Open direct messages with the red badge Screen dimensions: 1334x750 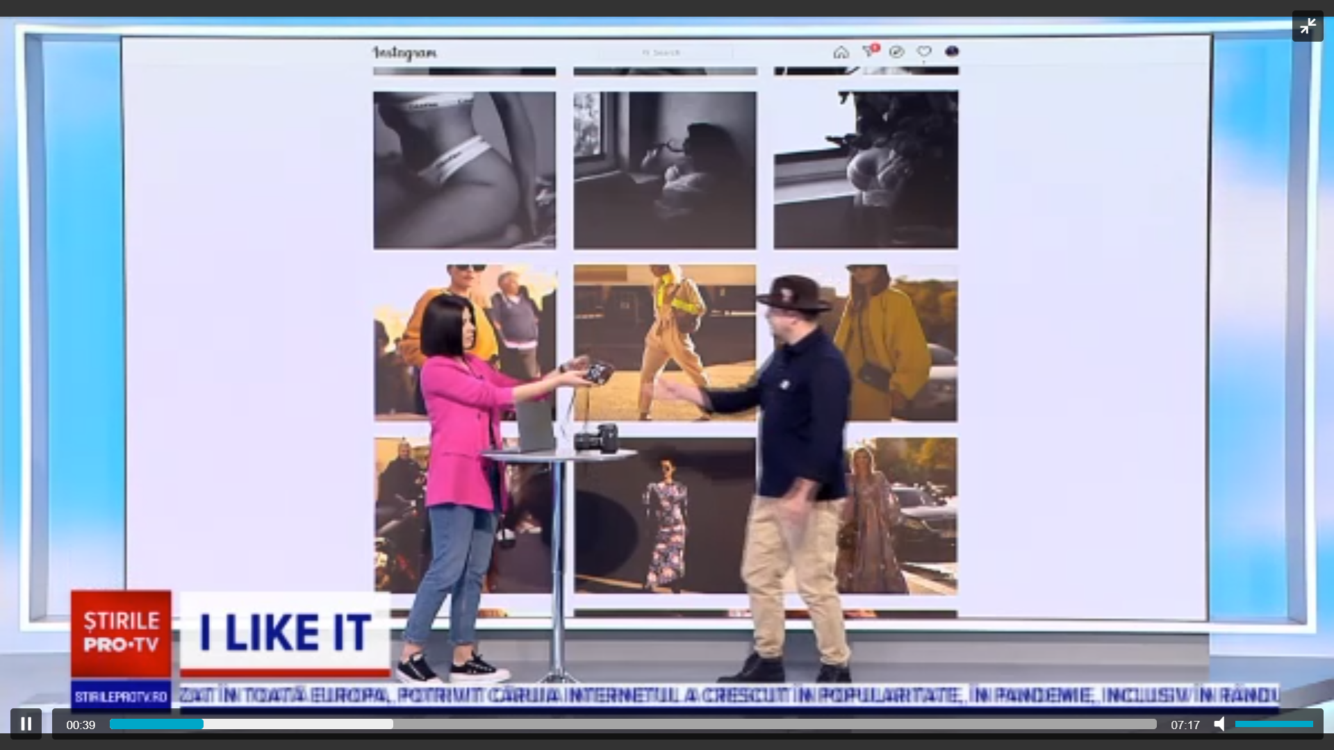[868, 51]
